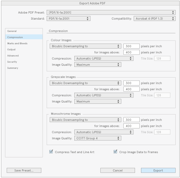Open Greyscale Images downsampling method dropdown
Image resolution: width=180 pixels, height=178 pixels.
point(85,83)
